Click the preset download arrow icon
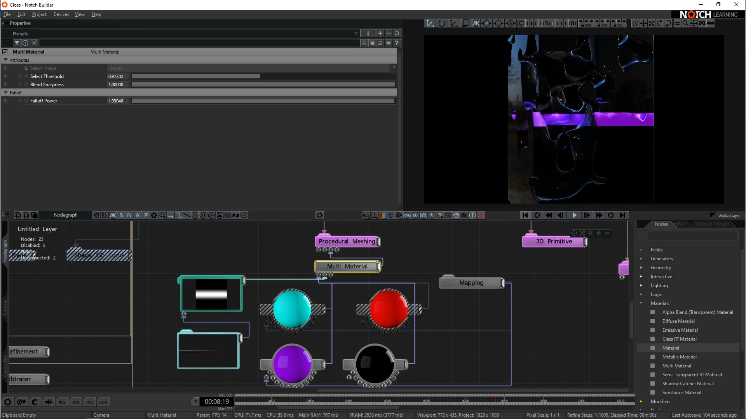 (x=368, y=33)
